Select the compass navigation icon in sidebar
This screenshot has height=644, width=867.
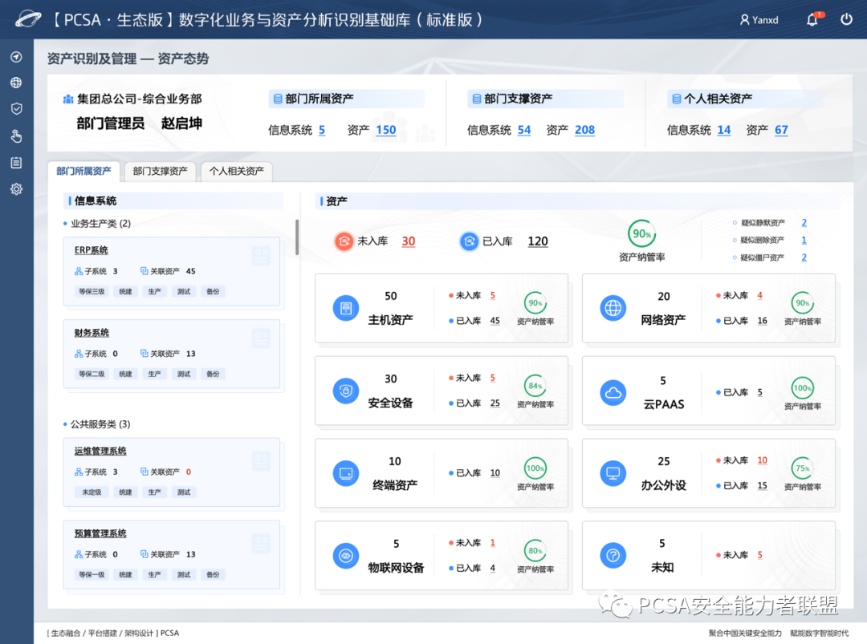16,57
